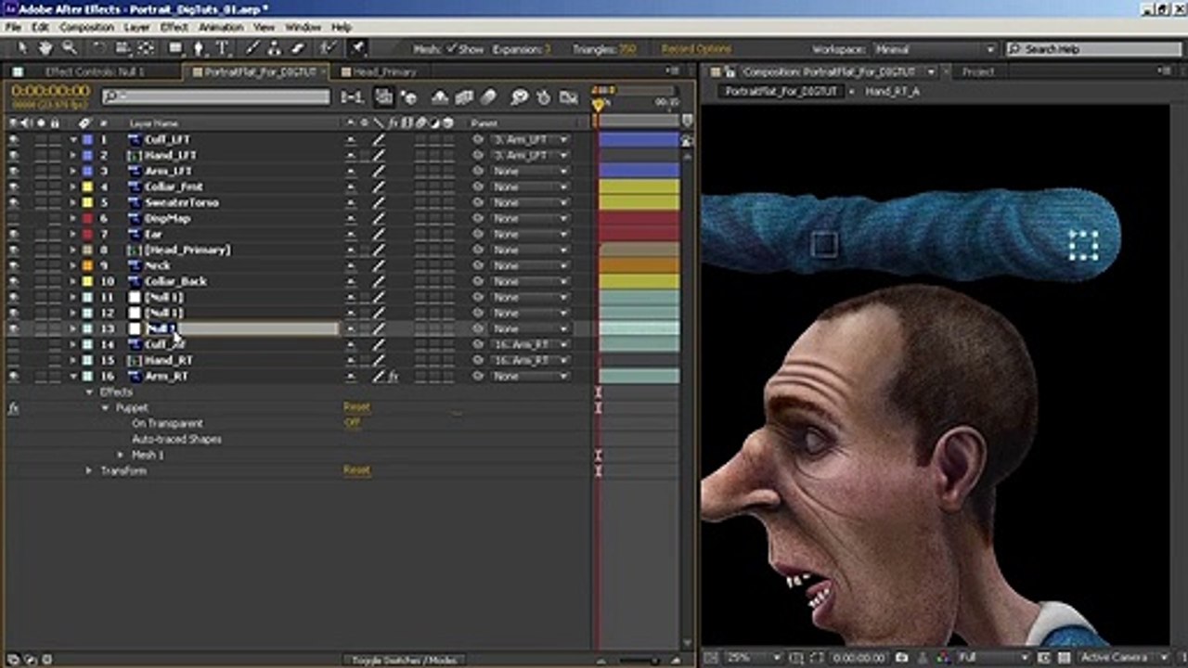Image resolution: width=1188 pixels, height=668 pixels.
Task: Click the timeline layer search field
Action: 215,96
